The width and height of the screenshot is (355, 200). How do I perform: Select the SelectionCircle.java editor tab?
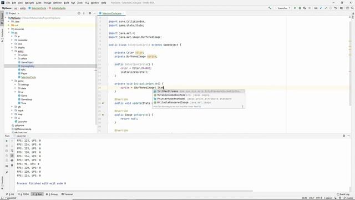111,13
